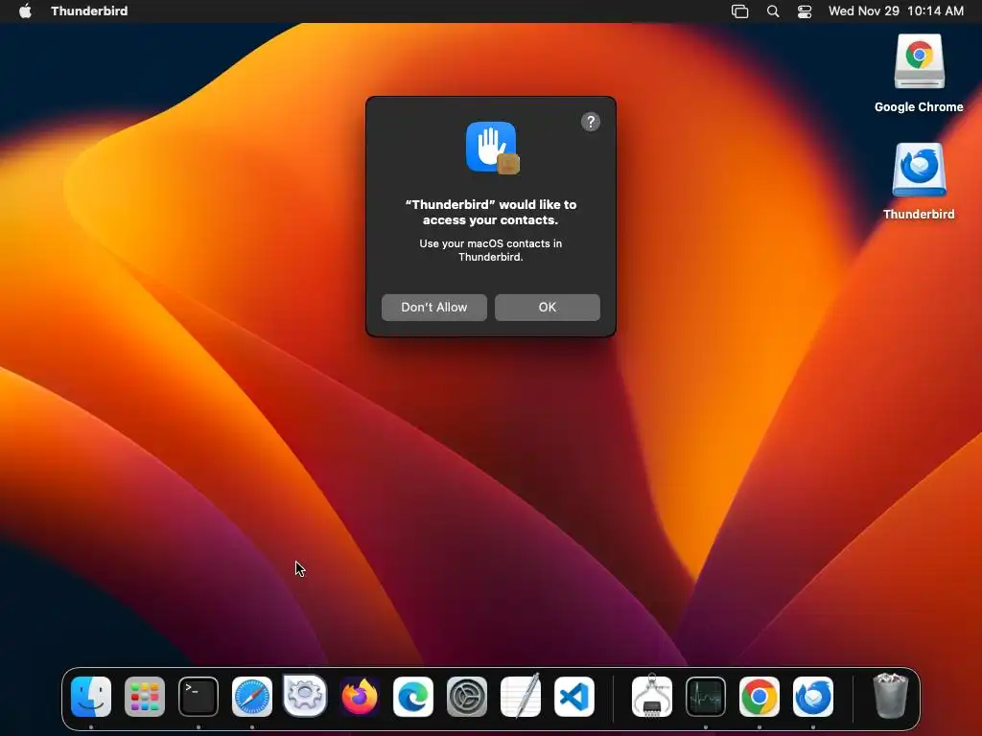982x736 pixels.
Task: Launch Firefox from the Dock
Action: coord(360,697)
